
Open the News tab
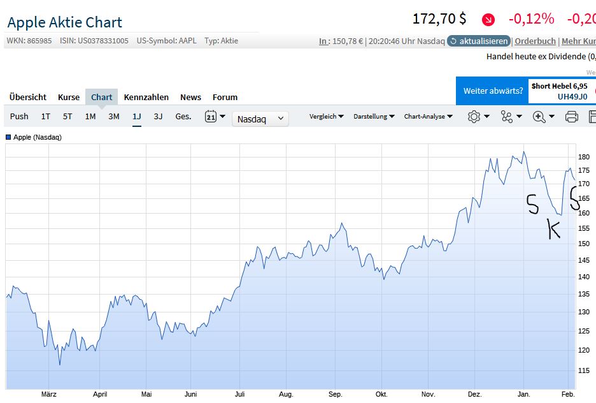point(190,97)
